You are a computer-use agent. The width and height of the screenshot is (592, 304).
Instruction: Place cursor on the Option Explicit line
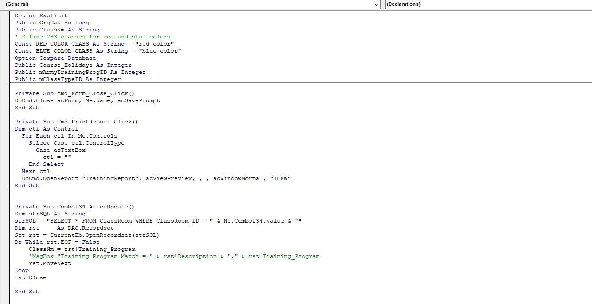tap(41, 15)
